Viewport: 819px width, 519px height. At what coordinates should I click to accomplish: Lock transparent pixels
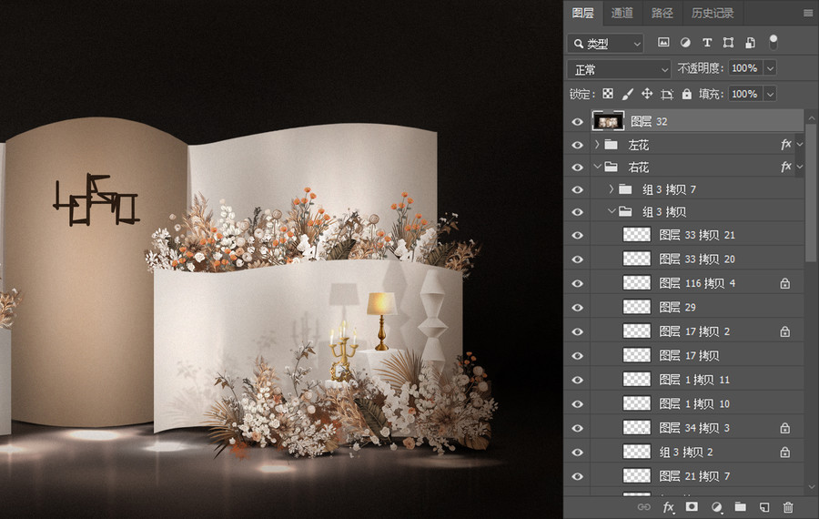click(608, 94)
